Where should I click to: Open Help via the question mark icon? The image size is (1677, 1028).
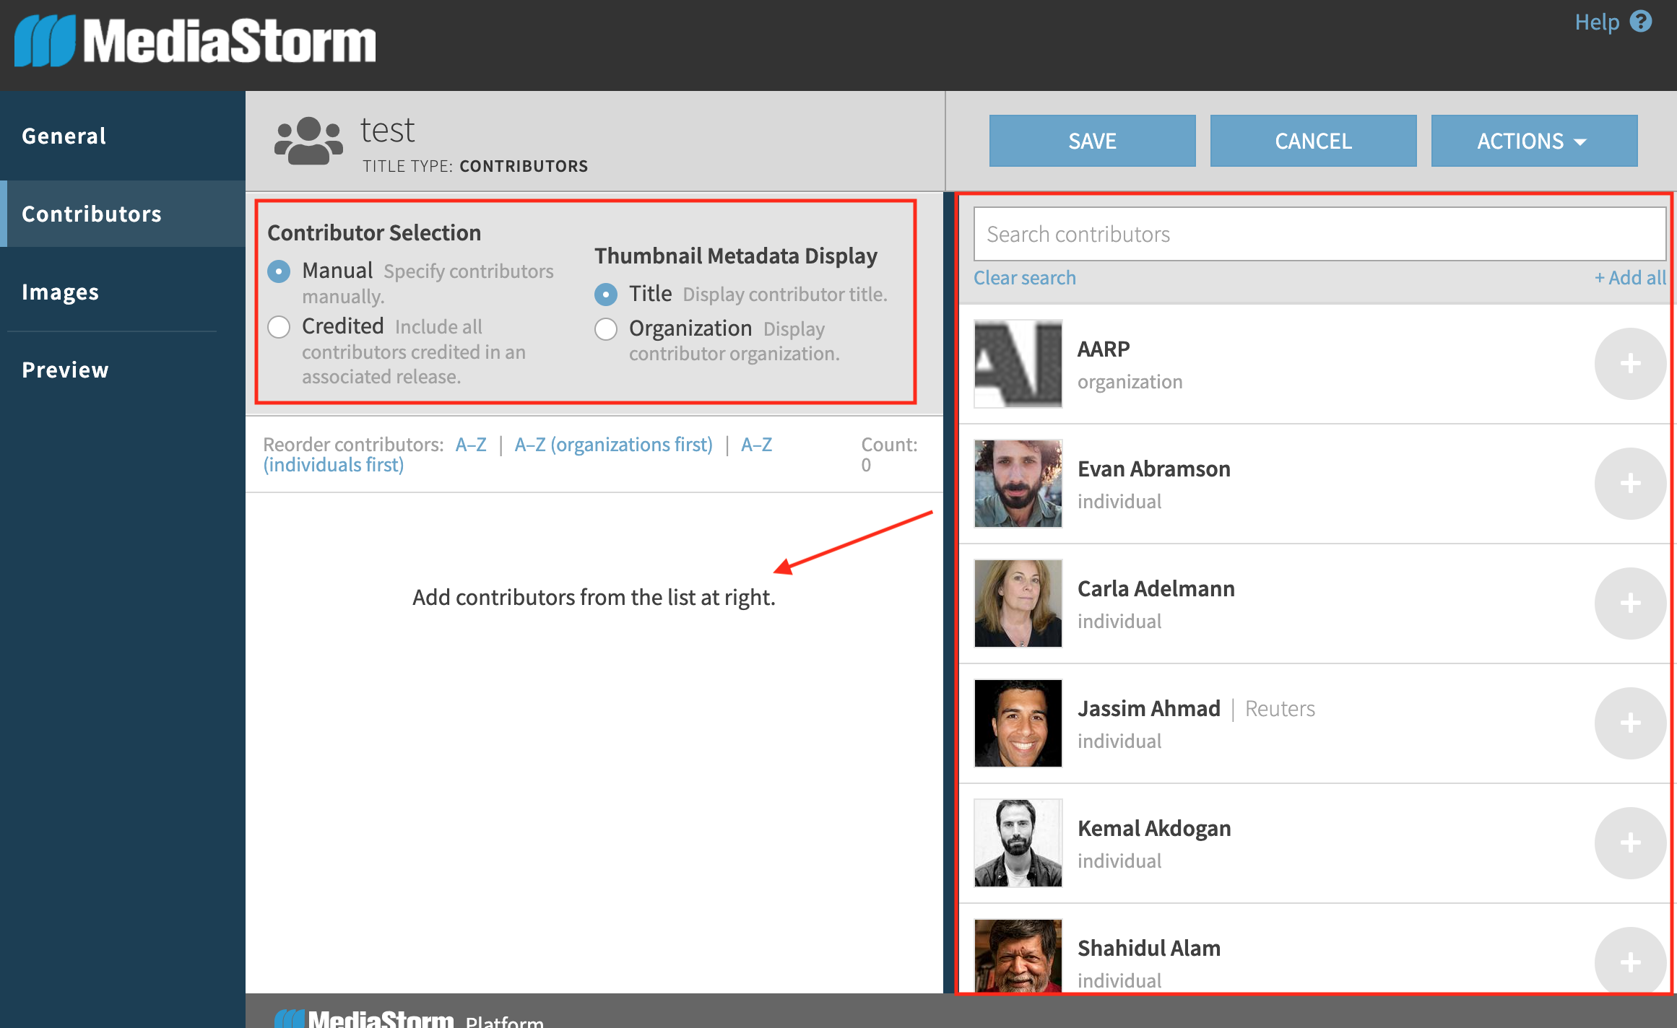point(1642,22)
